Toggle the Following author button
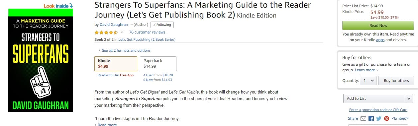The image size is (418, 126). [162, 25]
